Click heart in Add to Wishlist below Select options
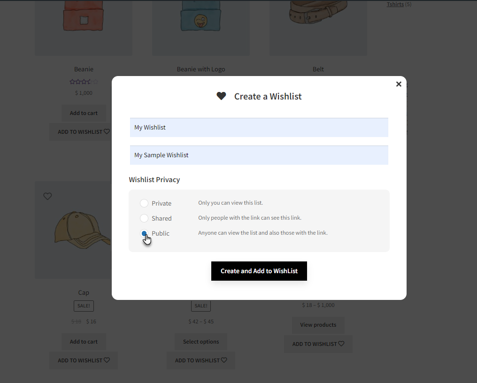Image resolution: width=477 pixels, height=383 pixels. (x=224, y=360)
